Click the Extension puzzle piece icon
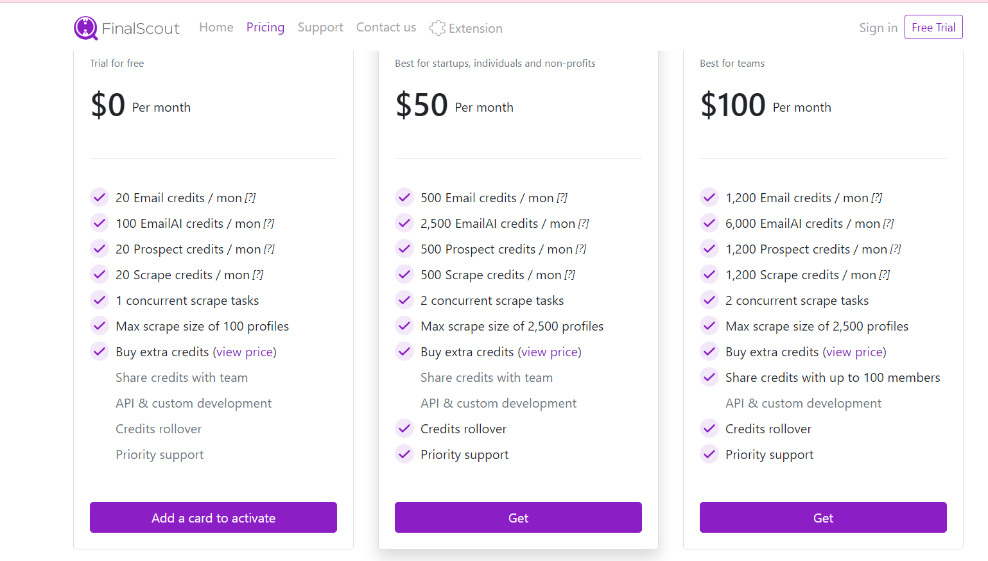 pyautogui.click(x=437, y=28)
